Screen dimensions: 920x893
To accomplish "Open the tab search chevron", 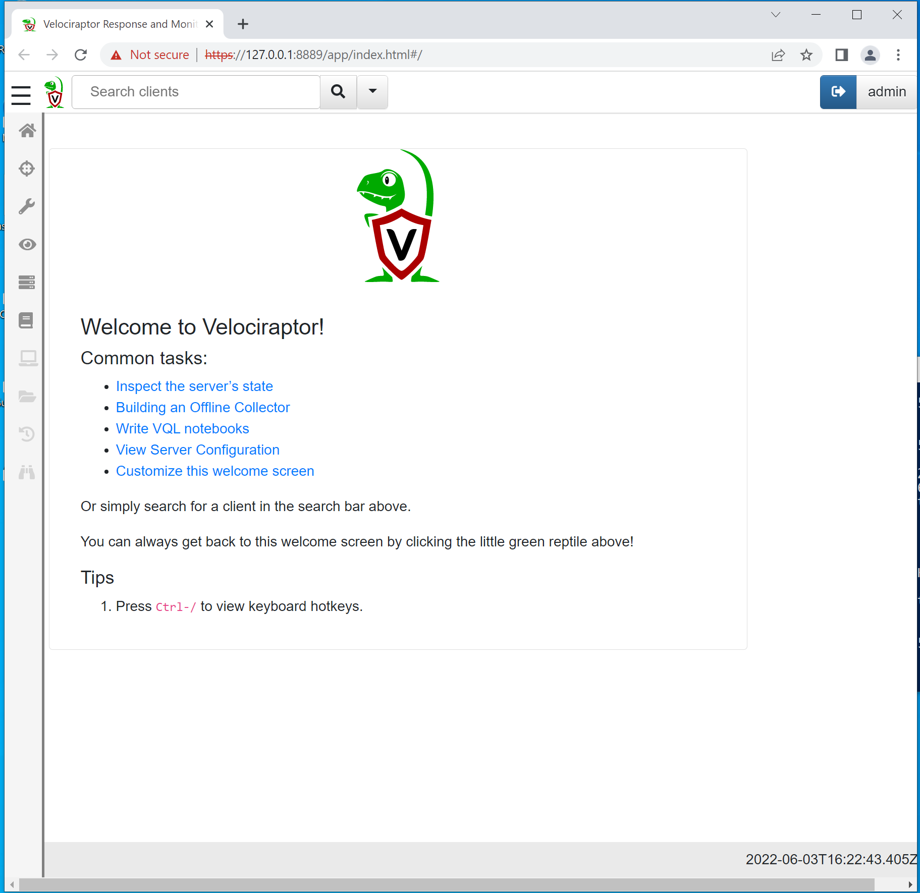I will click(x=776, y=15).
